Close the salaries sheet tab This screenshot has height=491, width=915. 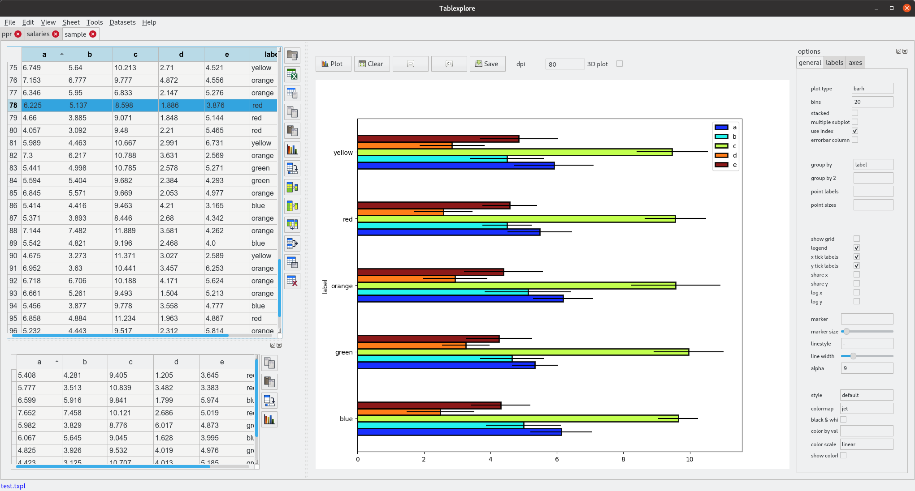(x=56, y=34)
